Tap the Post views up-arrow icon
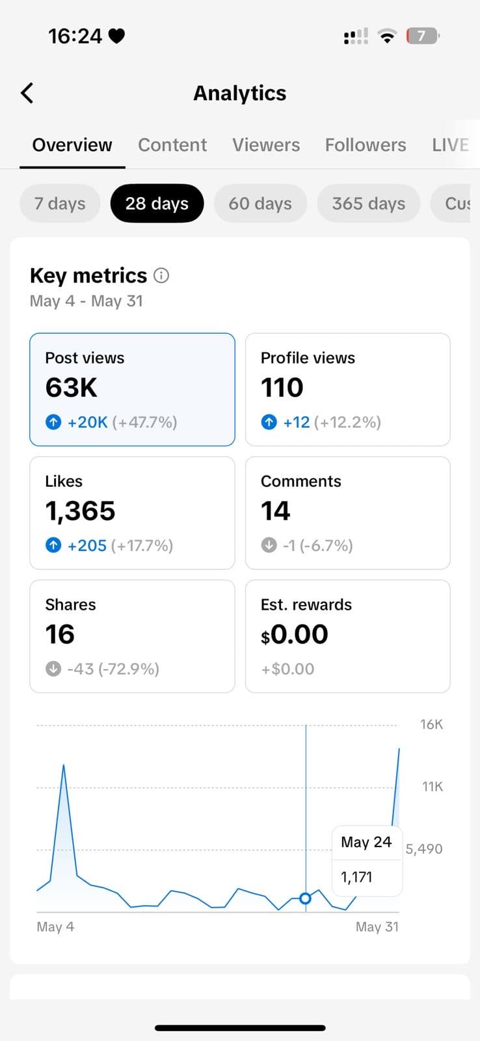Viewport: 480px width, 1041px height. (53, 422)
